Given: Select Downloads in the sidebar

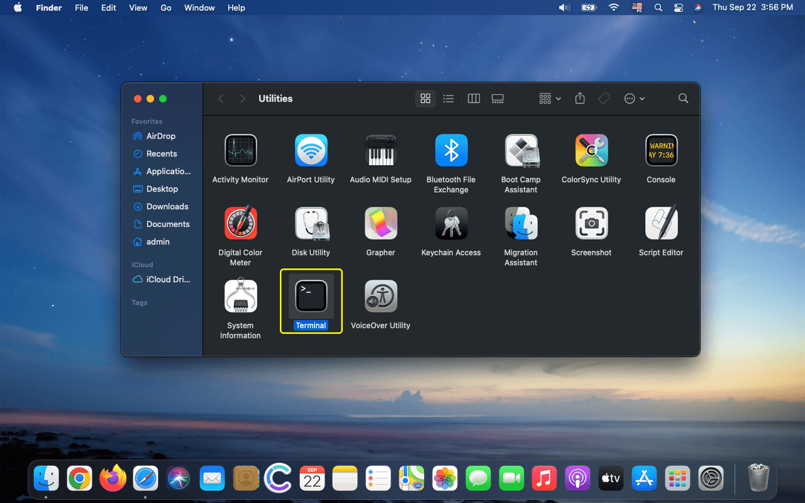Looking at the screenshot, I should (166, 206).
